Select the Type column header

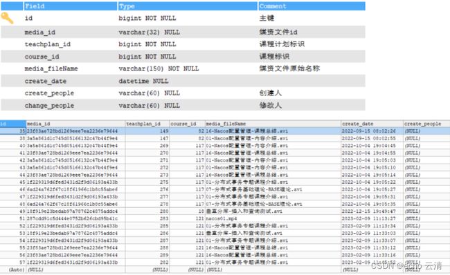tap(188, 6)
